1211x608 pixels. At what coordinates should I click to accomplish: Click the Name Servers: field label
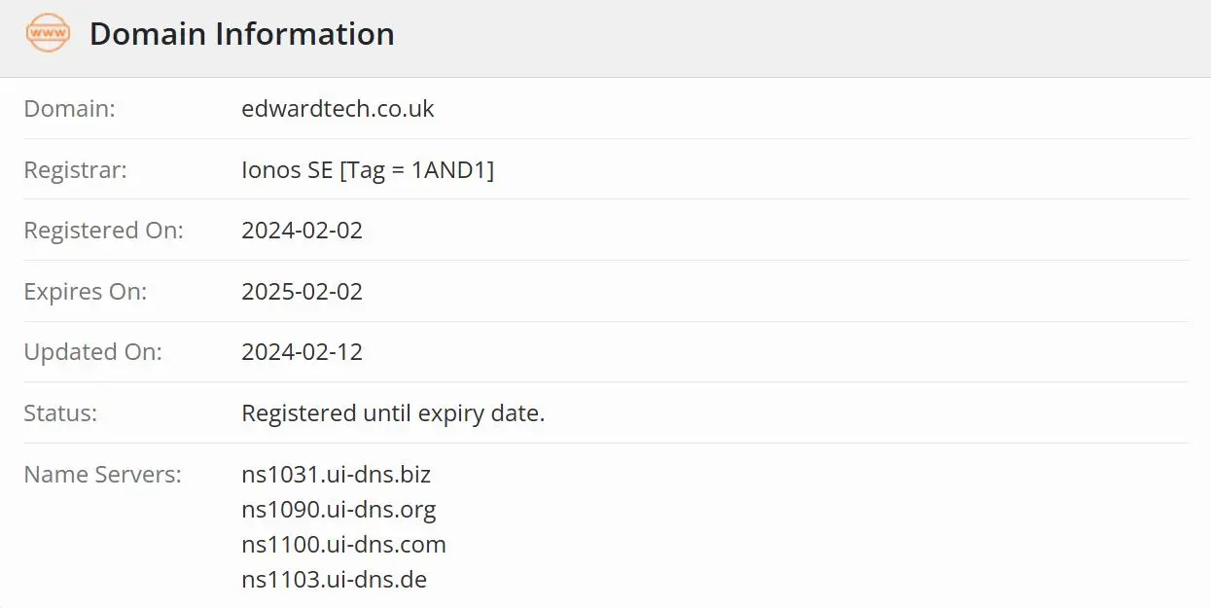[x=102, y=475]
